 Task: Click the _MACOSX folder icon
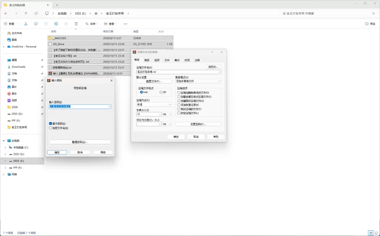coord(50,38)
